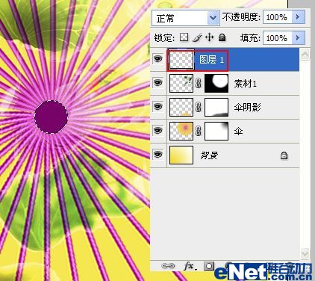Hide the 伞阴影 layer with its eye
The height and width of the screenshot is (281, 315).
158,107
